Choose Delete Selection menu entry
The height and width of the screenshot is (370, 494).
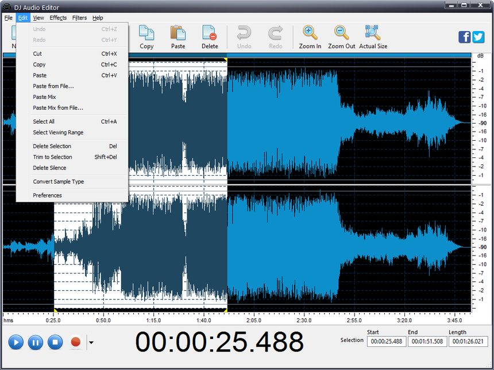(72, 147)
